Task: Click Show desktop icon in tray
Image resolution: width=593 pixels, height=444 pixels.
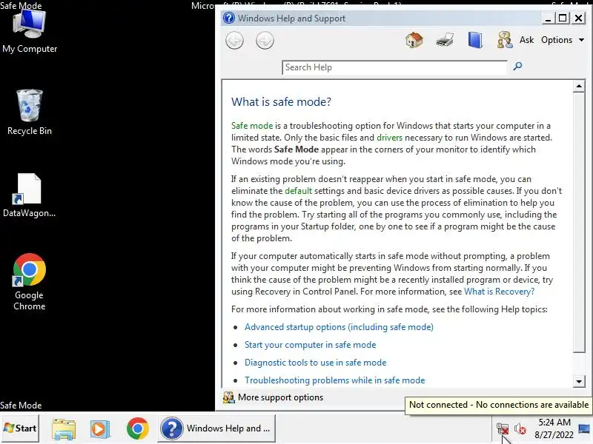Action: 584,428
